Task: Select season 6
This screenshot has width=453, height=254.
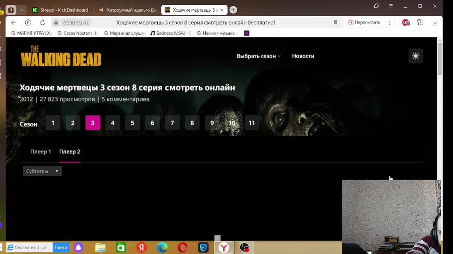Action: pos(152,123)
